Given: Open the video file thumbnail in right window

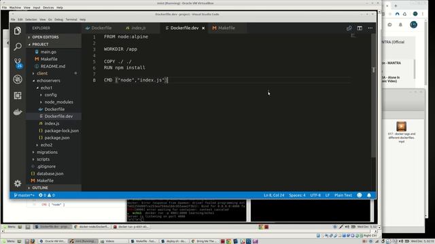Looking at the screenshot, I should (x=401, y=127).
